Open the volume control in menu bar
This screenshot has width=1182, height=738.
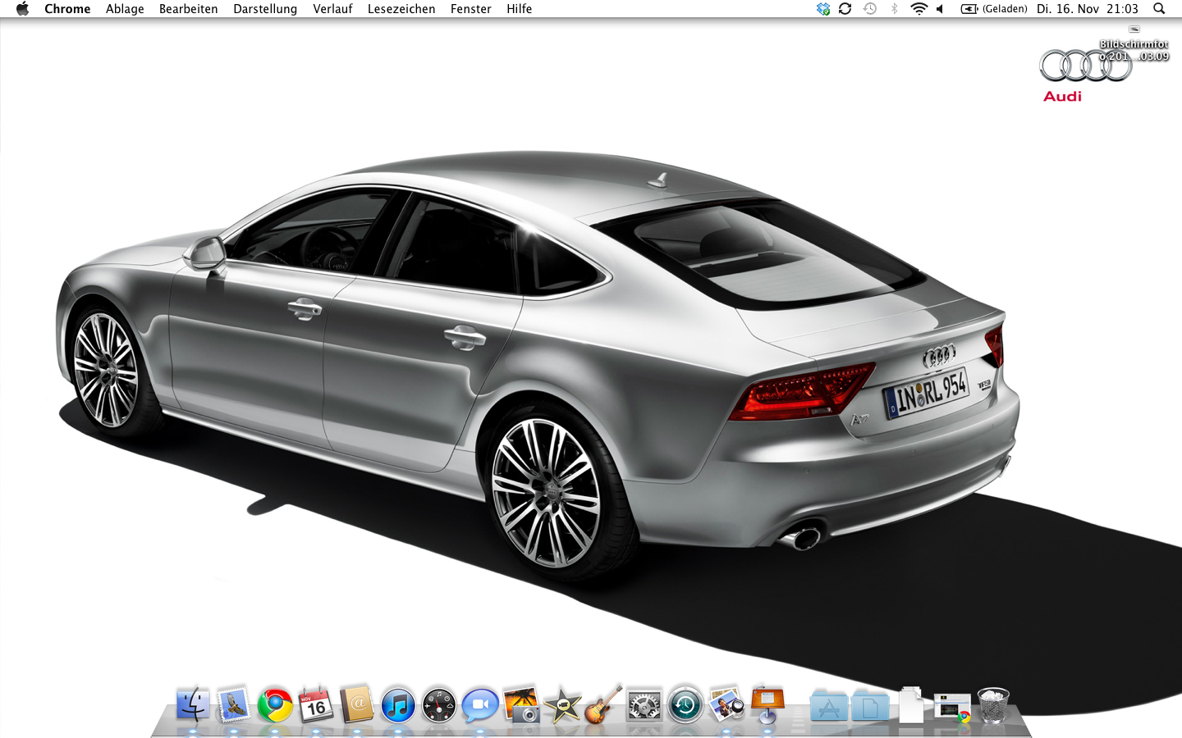coord(941,9)
